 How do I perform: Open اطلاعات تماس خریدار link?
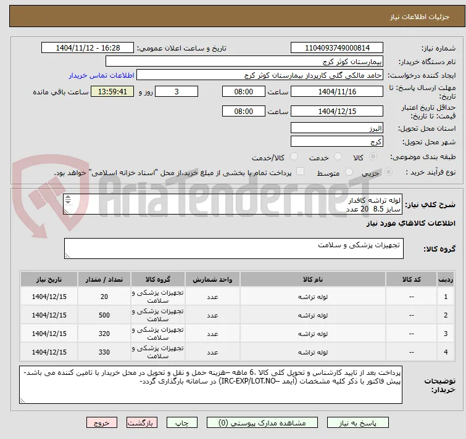tap(102, 75)
